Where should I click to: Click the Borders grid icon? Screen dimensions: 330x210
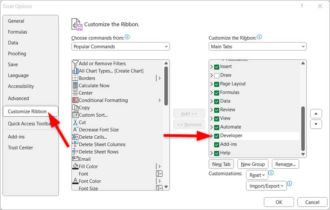[x=75, y=78]
